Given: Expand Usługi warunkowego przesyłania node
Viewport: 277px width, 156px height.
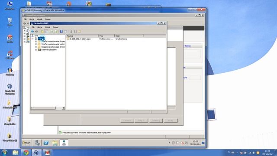Looking at the screenshot, I should pos(36,47).
